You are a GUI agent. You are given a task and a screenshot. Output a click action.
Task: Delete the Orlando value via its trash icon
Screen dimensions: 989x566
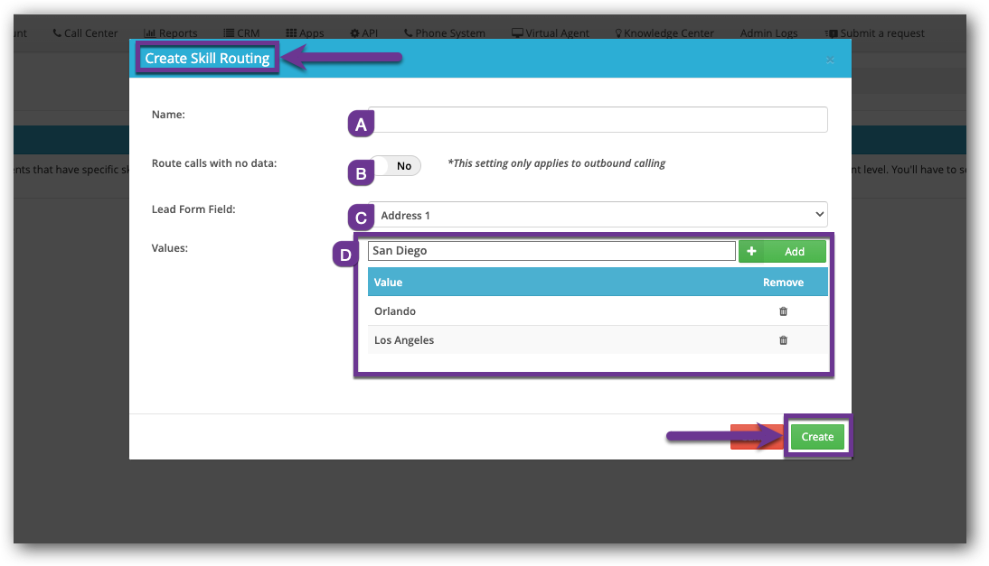(x=783, y=311)
